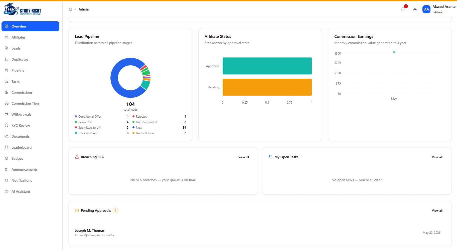Click the Overview grid icon in the sidebar

[7, 26]
